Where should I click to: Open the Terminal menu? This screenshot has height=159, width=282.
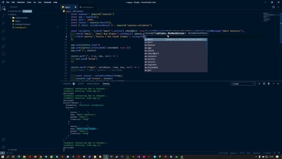coord(47,2)
